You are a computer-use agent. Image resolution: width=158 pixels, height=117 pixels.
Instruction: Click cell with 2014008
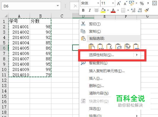pos(19,64)
